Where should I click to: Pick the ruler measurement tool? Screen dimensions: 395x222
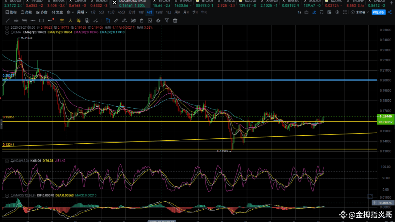(x=116, y=21)
